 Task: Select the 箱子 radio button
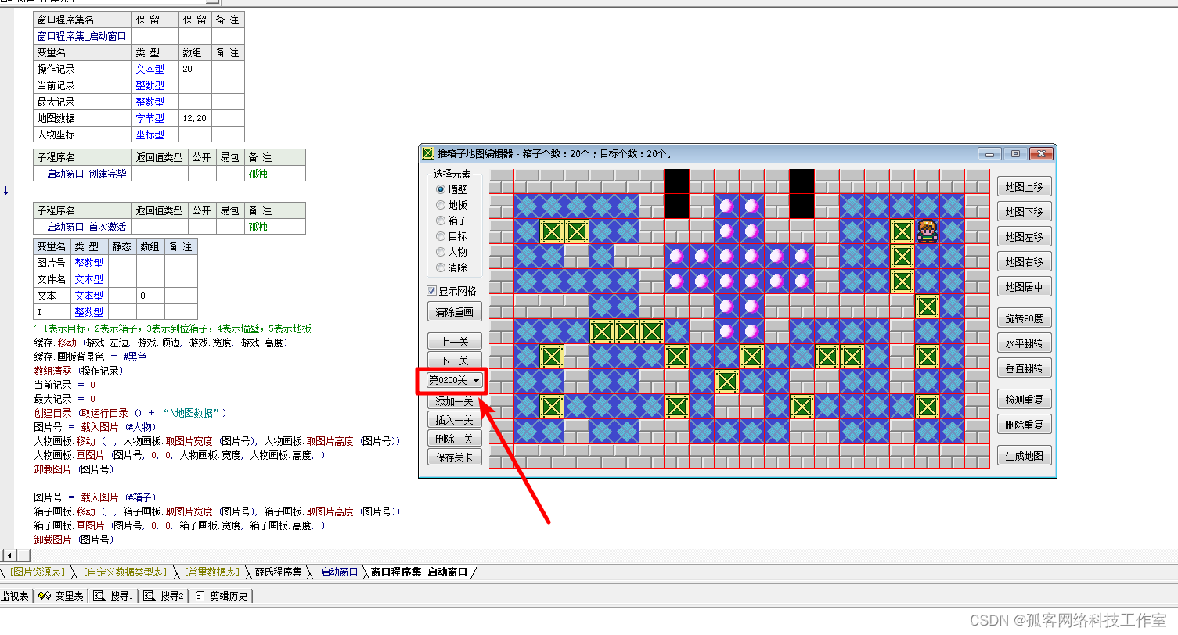pos(452,221)
